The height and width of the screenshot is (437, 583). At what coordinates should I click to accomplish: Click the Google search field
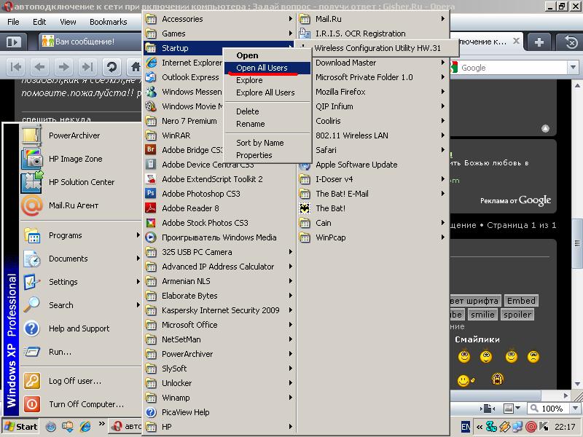(x=510, y=68)
